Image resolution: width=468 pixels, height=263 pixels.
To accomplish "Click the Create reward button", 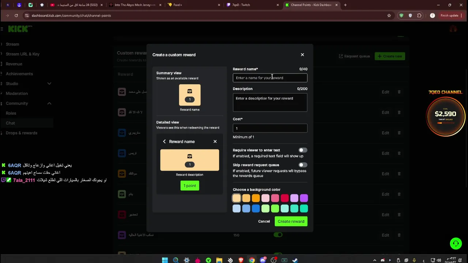I will pyautogui.click(x=291, y=221).
